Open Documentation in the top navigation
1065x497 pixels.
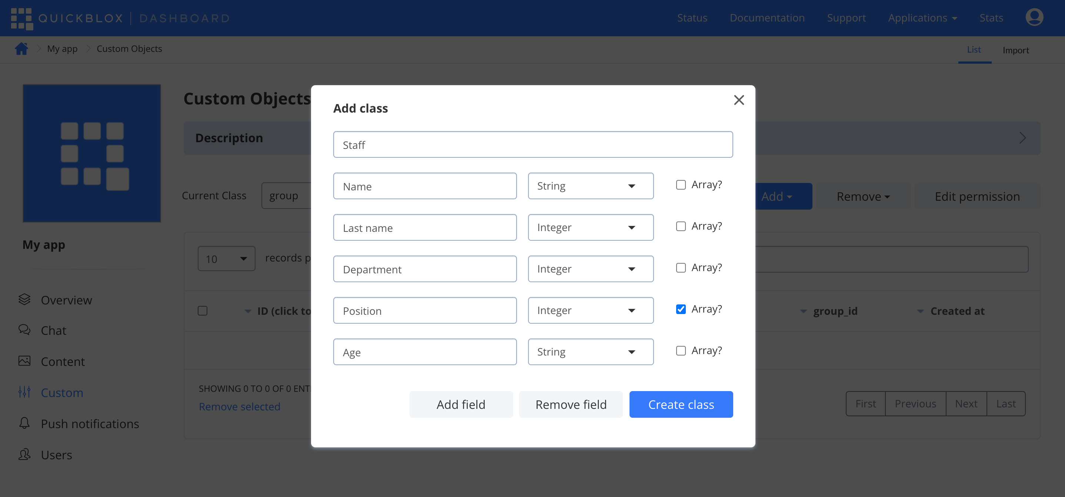(x=767, y=18)
